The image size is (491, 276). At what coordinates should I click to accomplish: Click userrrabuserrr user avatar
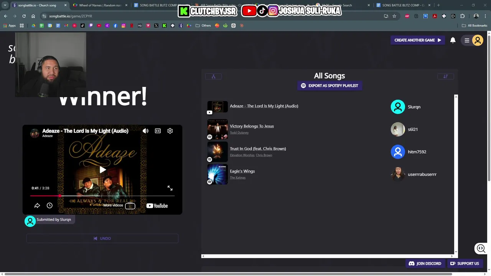pyautogui.click(x=398, y=174)
